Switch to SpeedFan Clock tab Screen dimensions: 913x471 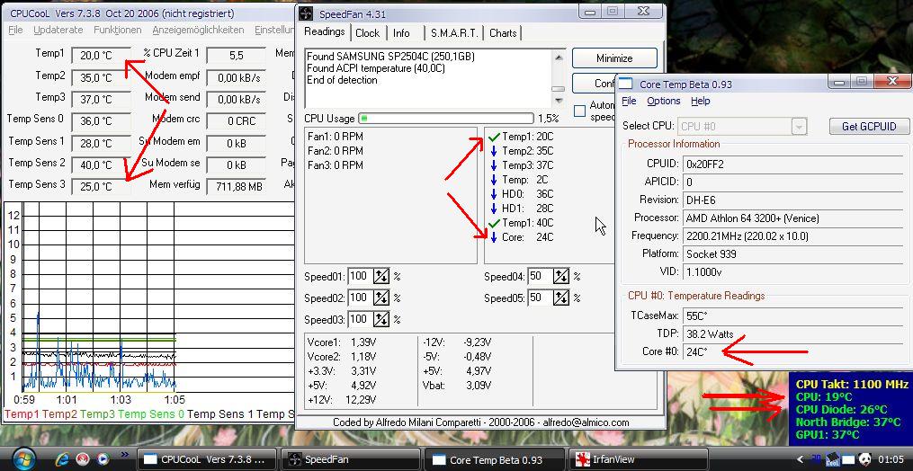click(367, 33)
